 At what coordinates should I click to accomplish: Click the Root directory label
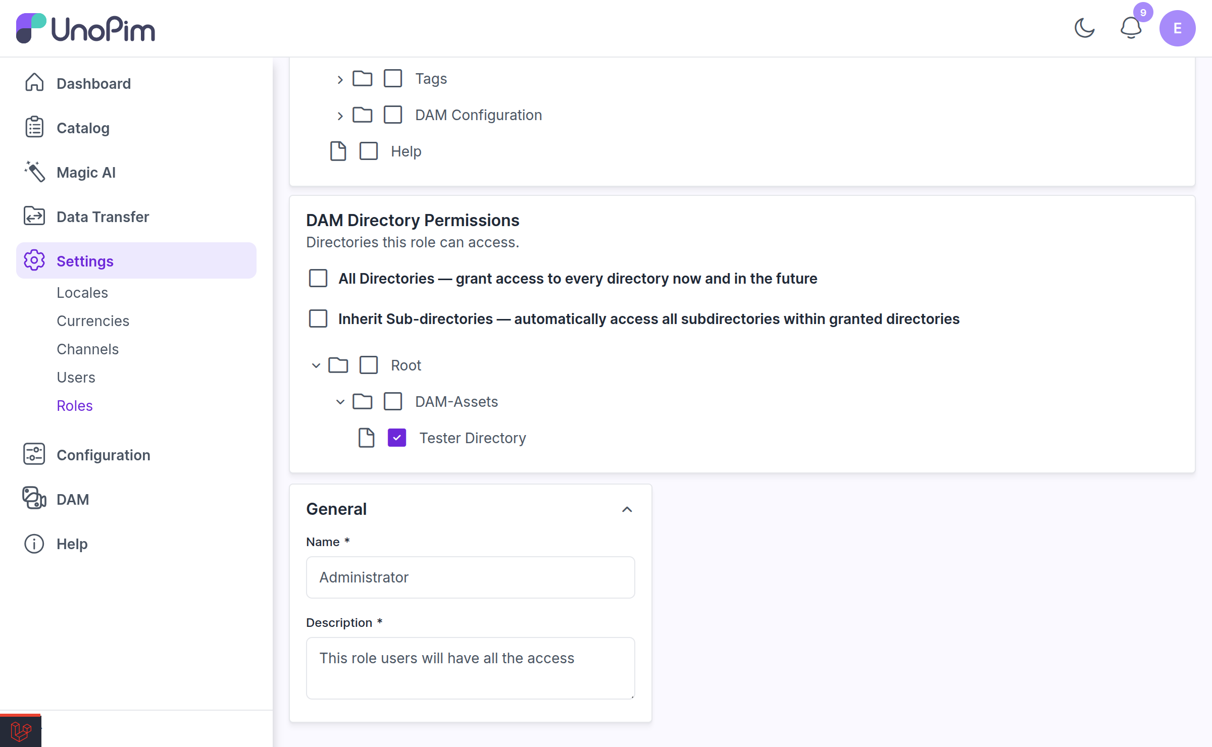tap(406, 365)
